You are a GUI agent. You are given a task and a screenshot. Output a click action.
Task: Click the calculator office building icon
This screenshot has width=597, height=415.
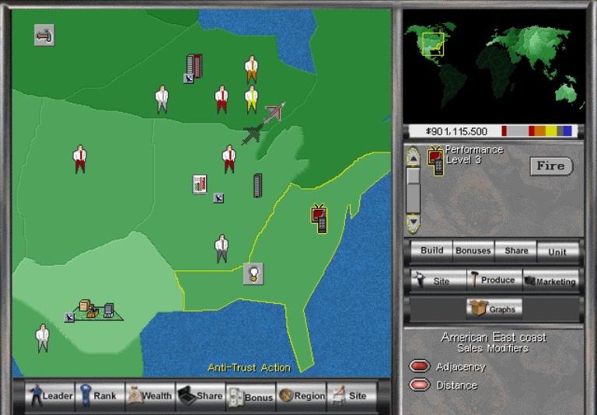tap(200, 184)
